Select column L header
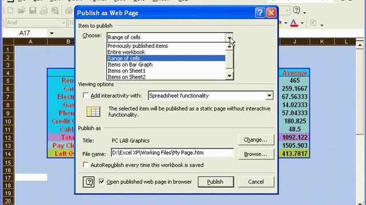Screen dimensions: 366x205 click(345, 42)
